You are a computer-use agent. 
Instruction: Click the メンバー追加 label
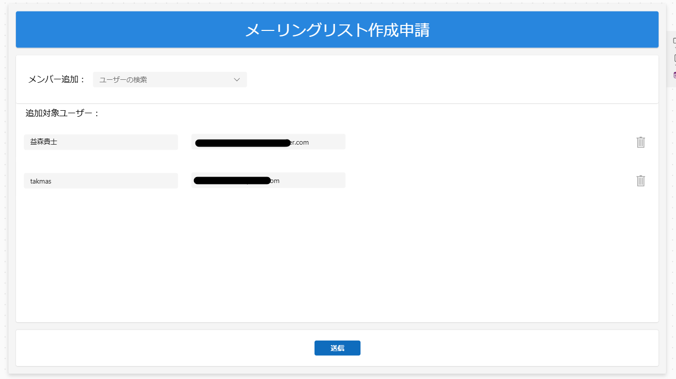tap(57, 79)
